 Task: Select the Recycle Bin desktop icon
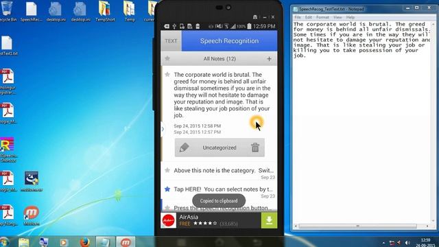click(x=8, y=11)
